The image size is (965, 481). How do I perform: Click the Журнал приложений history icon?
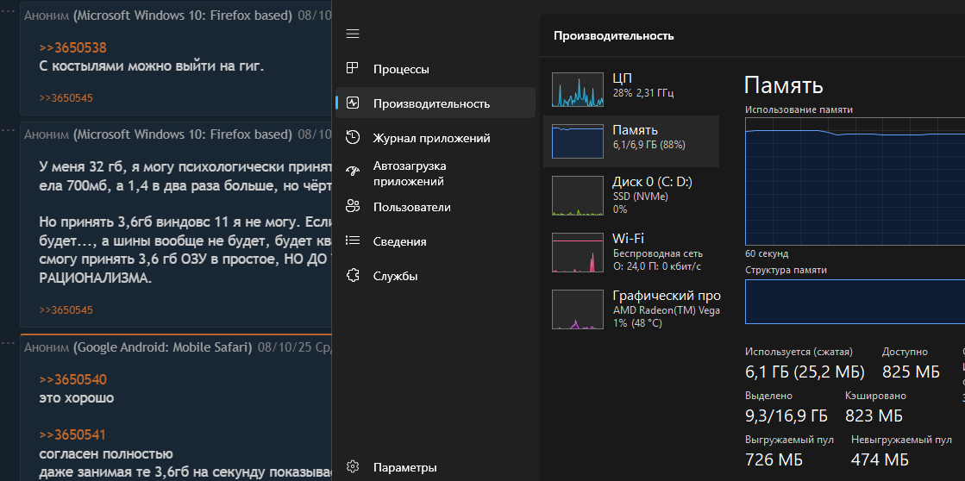tap(352, 138)
